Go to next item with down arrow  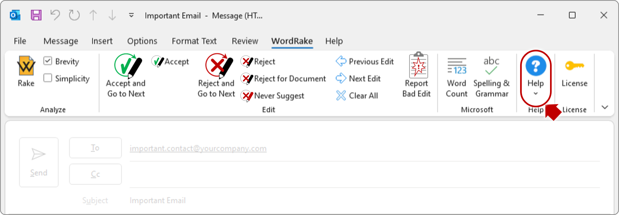[112, 15]
